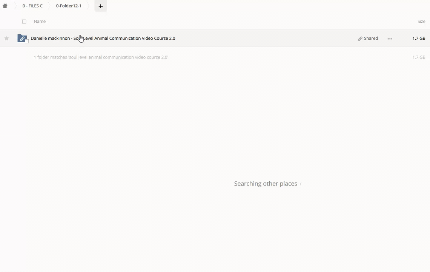Click the Shared label on the folder row

click(371, 38)
